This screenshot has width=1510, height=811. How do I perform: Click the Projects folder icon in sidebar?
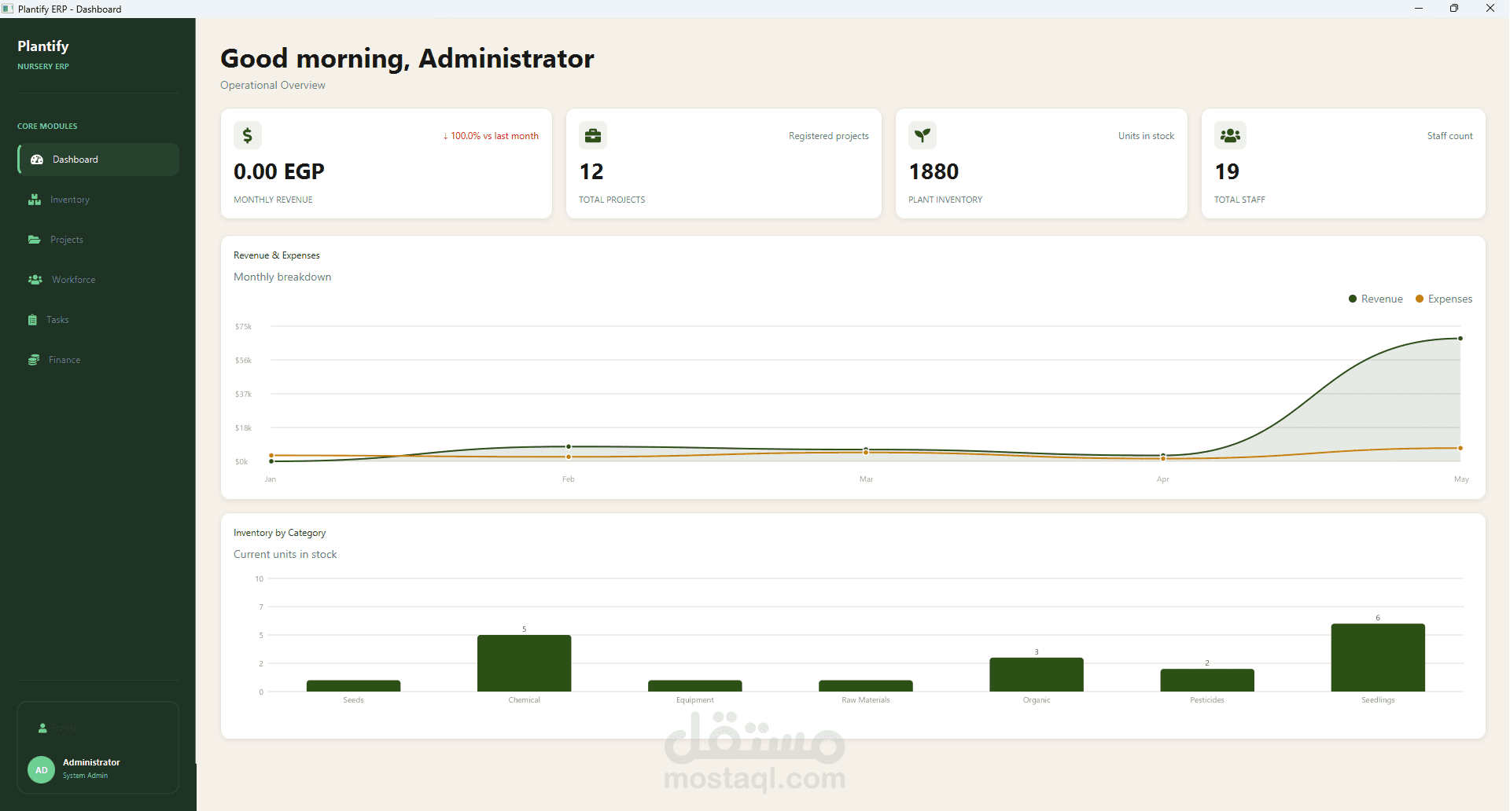pos(35,240)
